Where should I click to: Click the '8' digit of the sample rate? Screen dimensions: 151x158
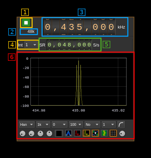[x=69, y=45]
